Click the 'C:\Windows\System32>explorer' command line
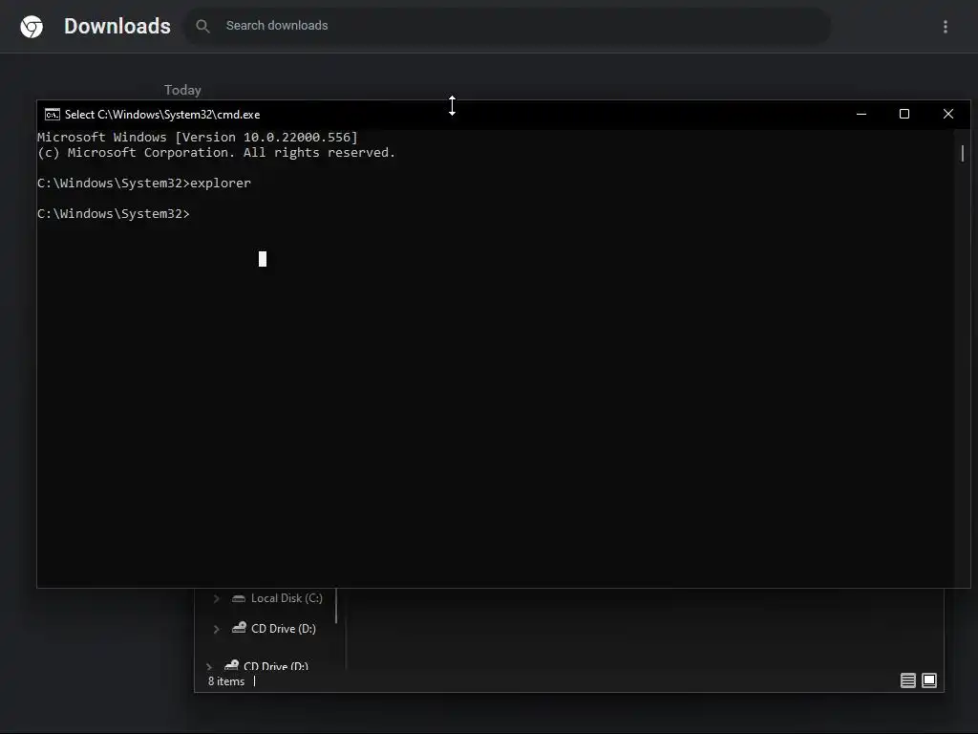Image resolution: width=978 pixels, height=734 pixels. tap(144, 183)
